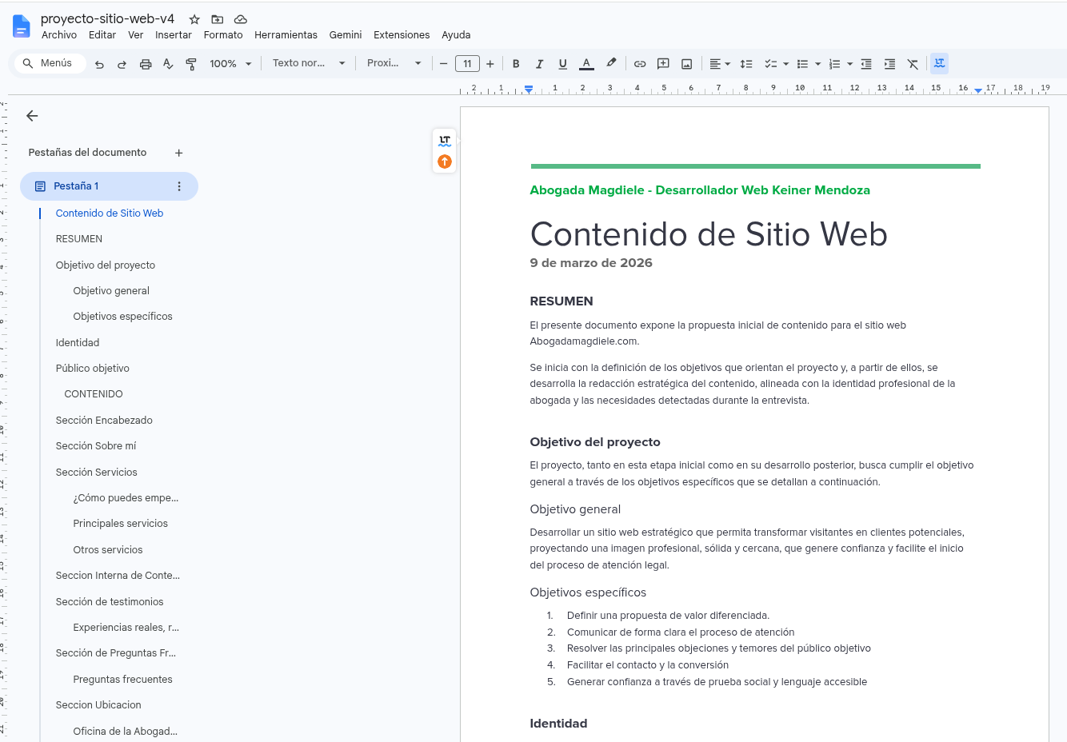1067x742 pixels.
Task: Toggle bold formatting
Action: tap(516, 64)
